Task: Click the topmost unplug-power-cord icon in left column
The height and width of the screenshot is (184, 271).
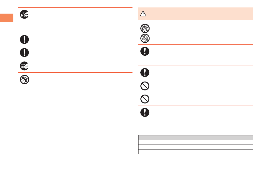Action: click(x=24, y=14)
